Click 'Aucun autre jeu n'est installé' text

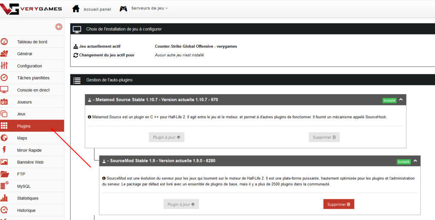point(179,55)
